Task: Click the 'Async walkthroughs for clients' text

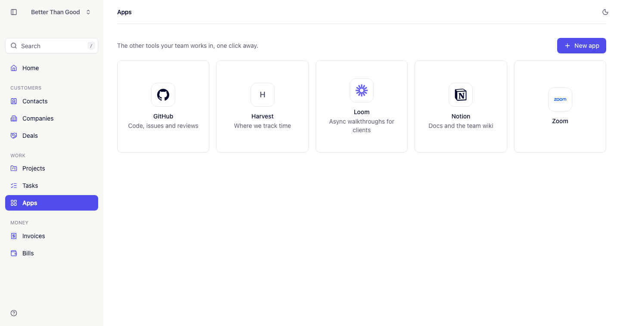Action: [362, 126]
